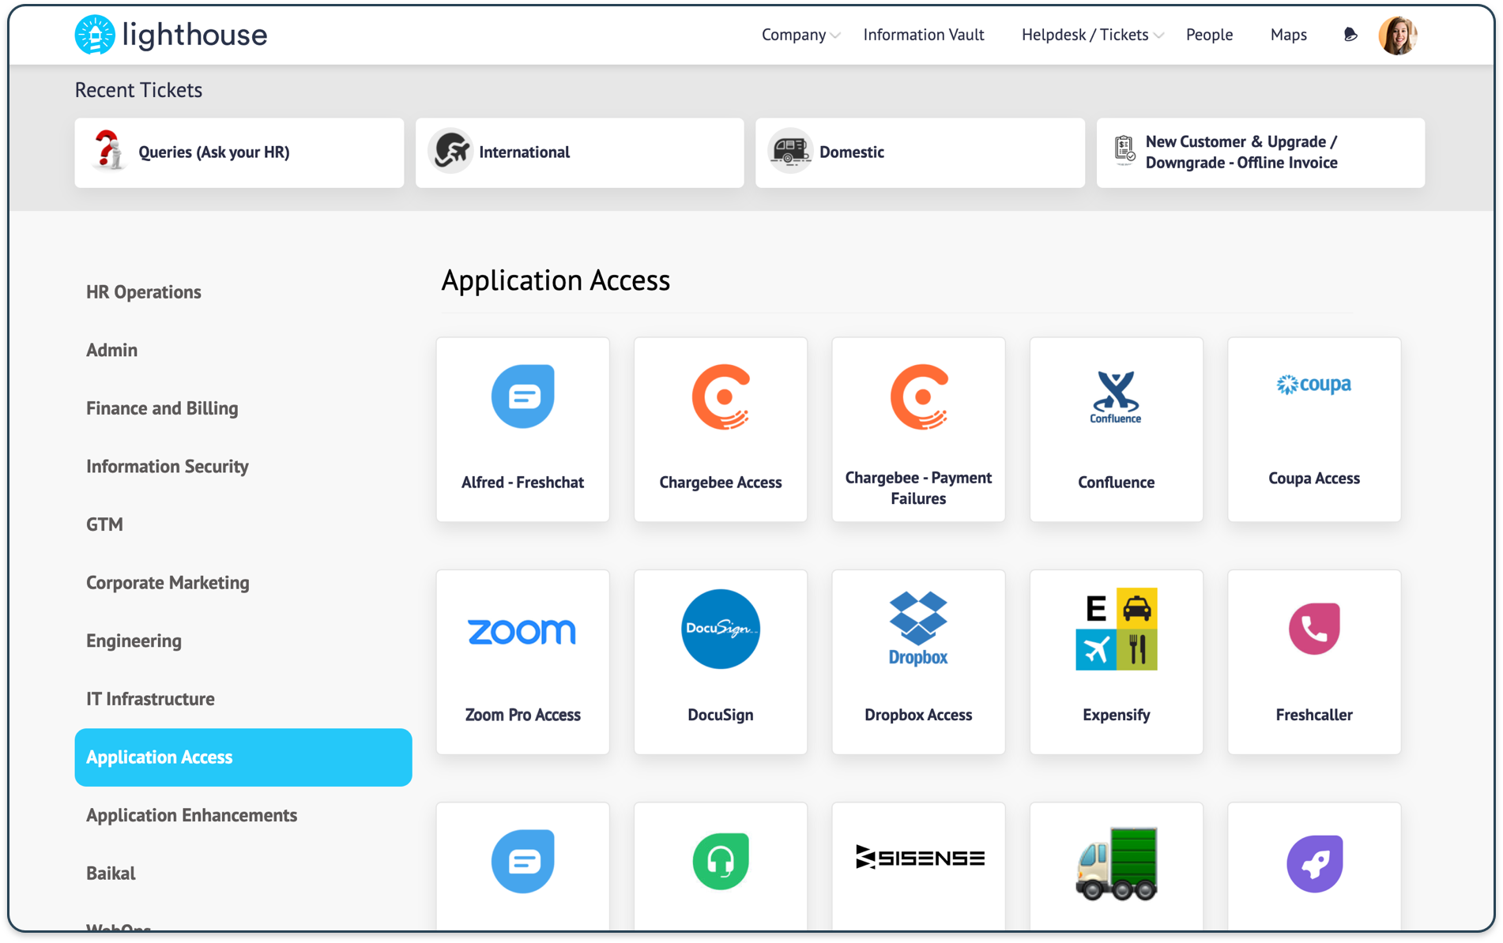Choose the Freshcaller phone icon
This screenshot has width=1503, height=943.
point(1313,629)
